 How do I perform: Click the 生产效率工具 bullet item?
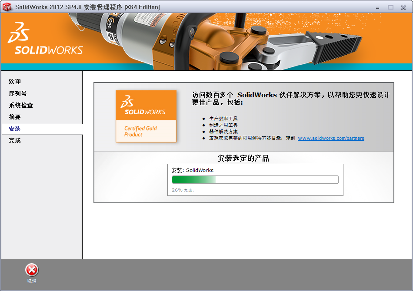tap(223, 119)
